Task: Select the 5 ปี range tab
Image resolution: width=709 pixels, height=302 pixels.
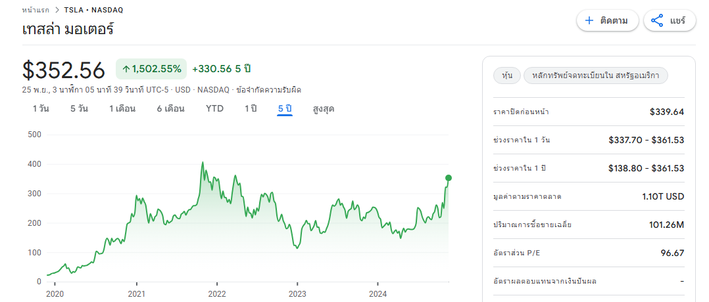Action: pyautogui.click(x=285, y=109)
